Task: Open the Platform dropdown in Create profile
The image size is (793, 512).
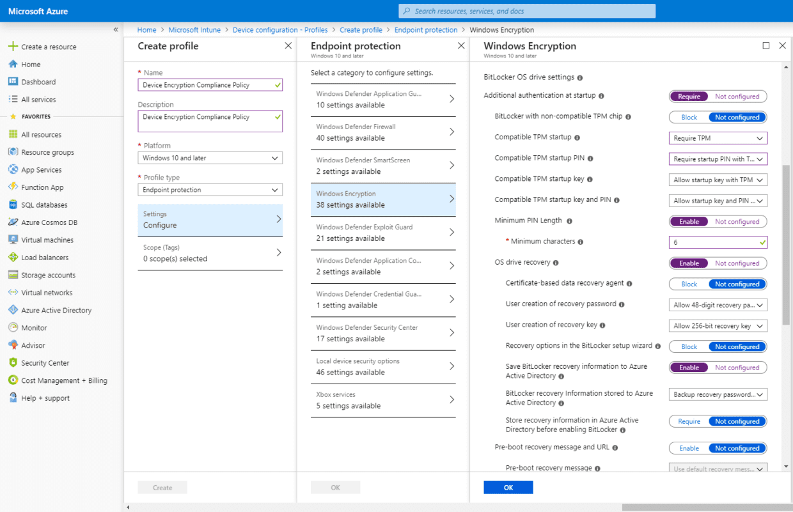Action: tap(210, 158)
